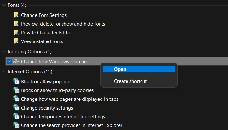Screen dimensions: 228x130
Task: Click the View installed fonts icon
Action: coord(16,41)
